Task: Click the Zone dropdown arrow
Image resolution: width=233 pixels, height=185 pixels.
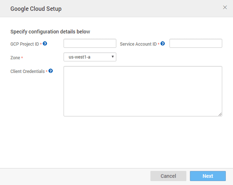Action: coord(113,57)
